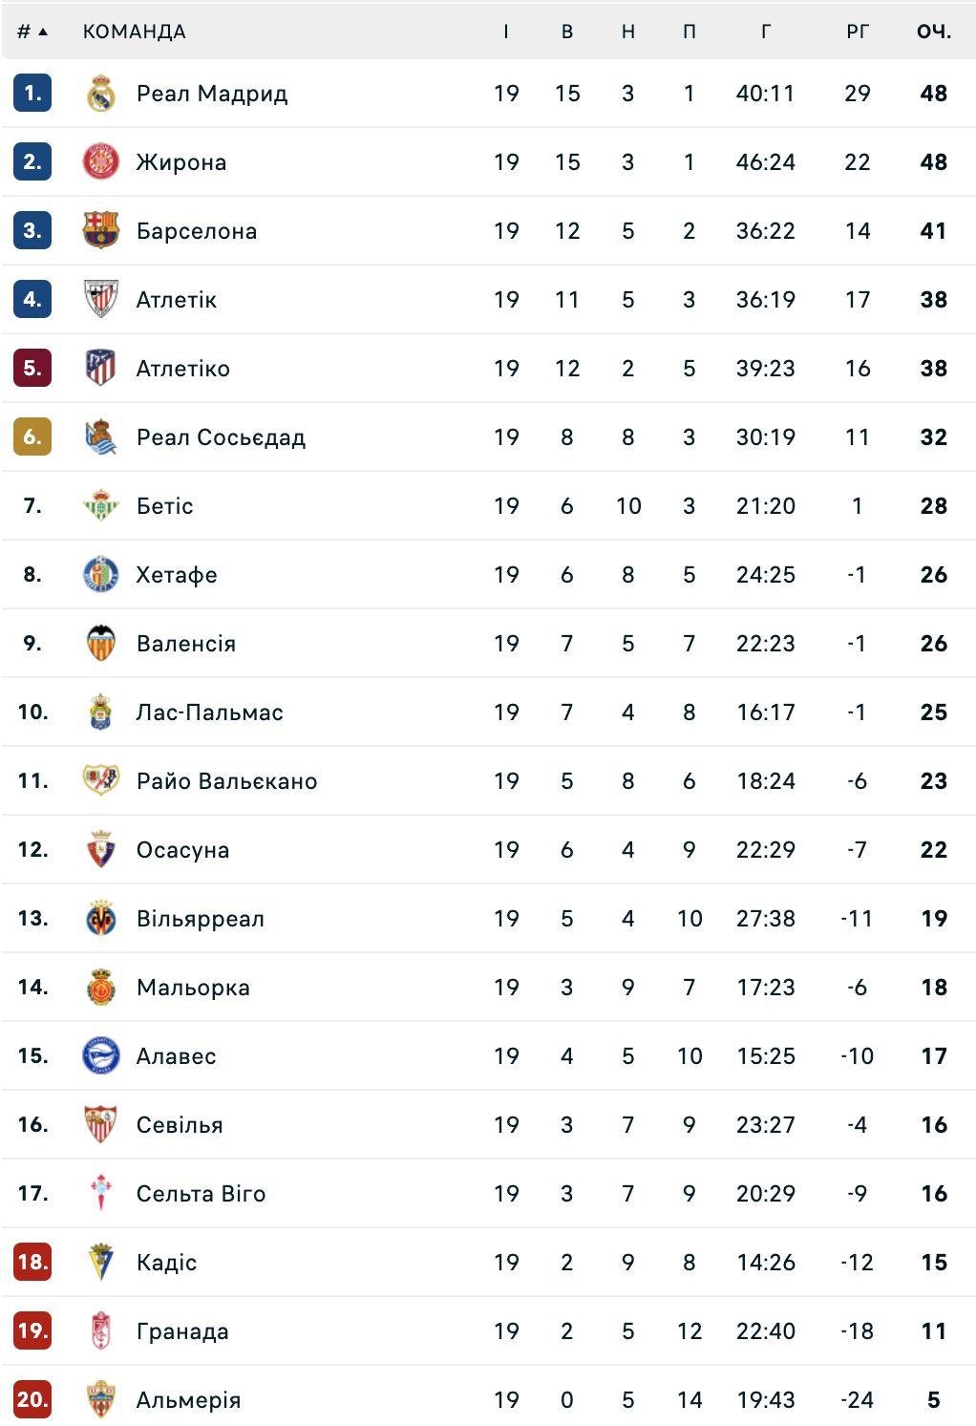Open the Атлетіко team link

(182, 369)
